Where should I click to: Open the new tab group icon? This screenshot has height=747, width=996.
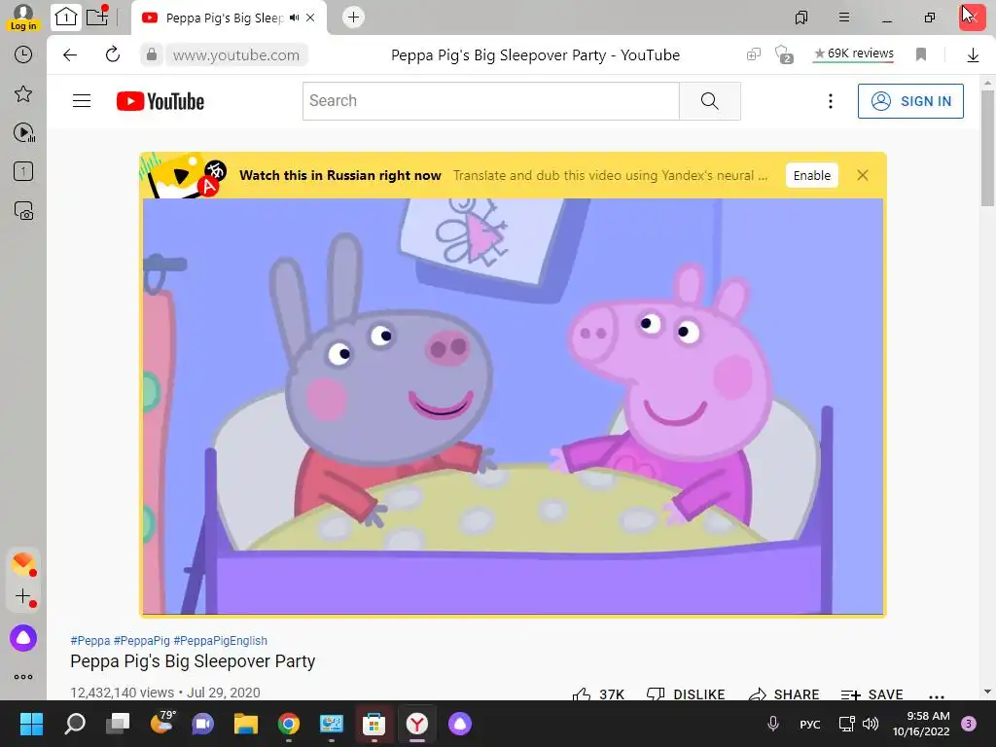[x=97, y=17]
